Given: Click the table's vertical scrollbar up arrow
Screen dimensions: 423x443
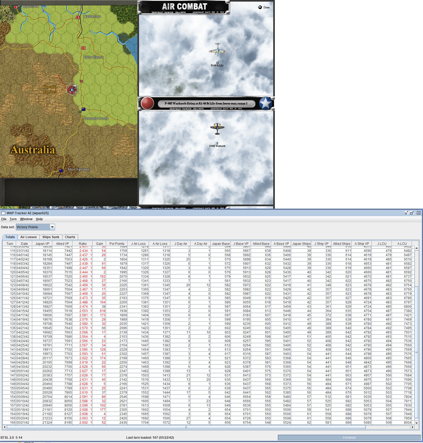Looking at the screenshot, I should click(x=417, y=248).
